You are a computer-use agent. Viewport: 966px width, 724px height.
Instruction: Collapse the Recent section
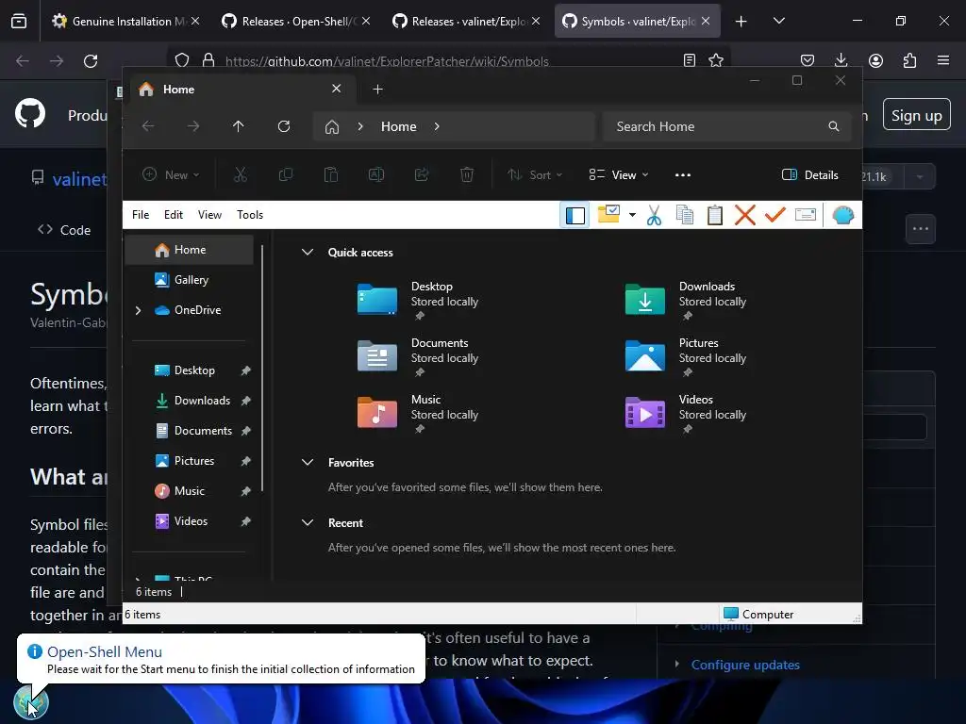[308, 522]
